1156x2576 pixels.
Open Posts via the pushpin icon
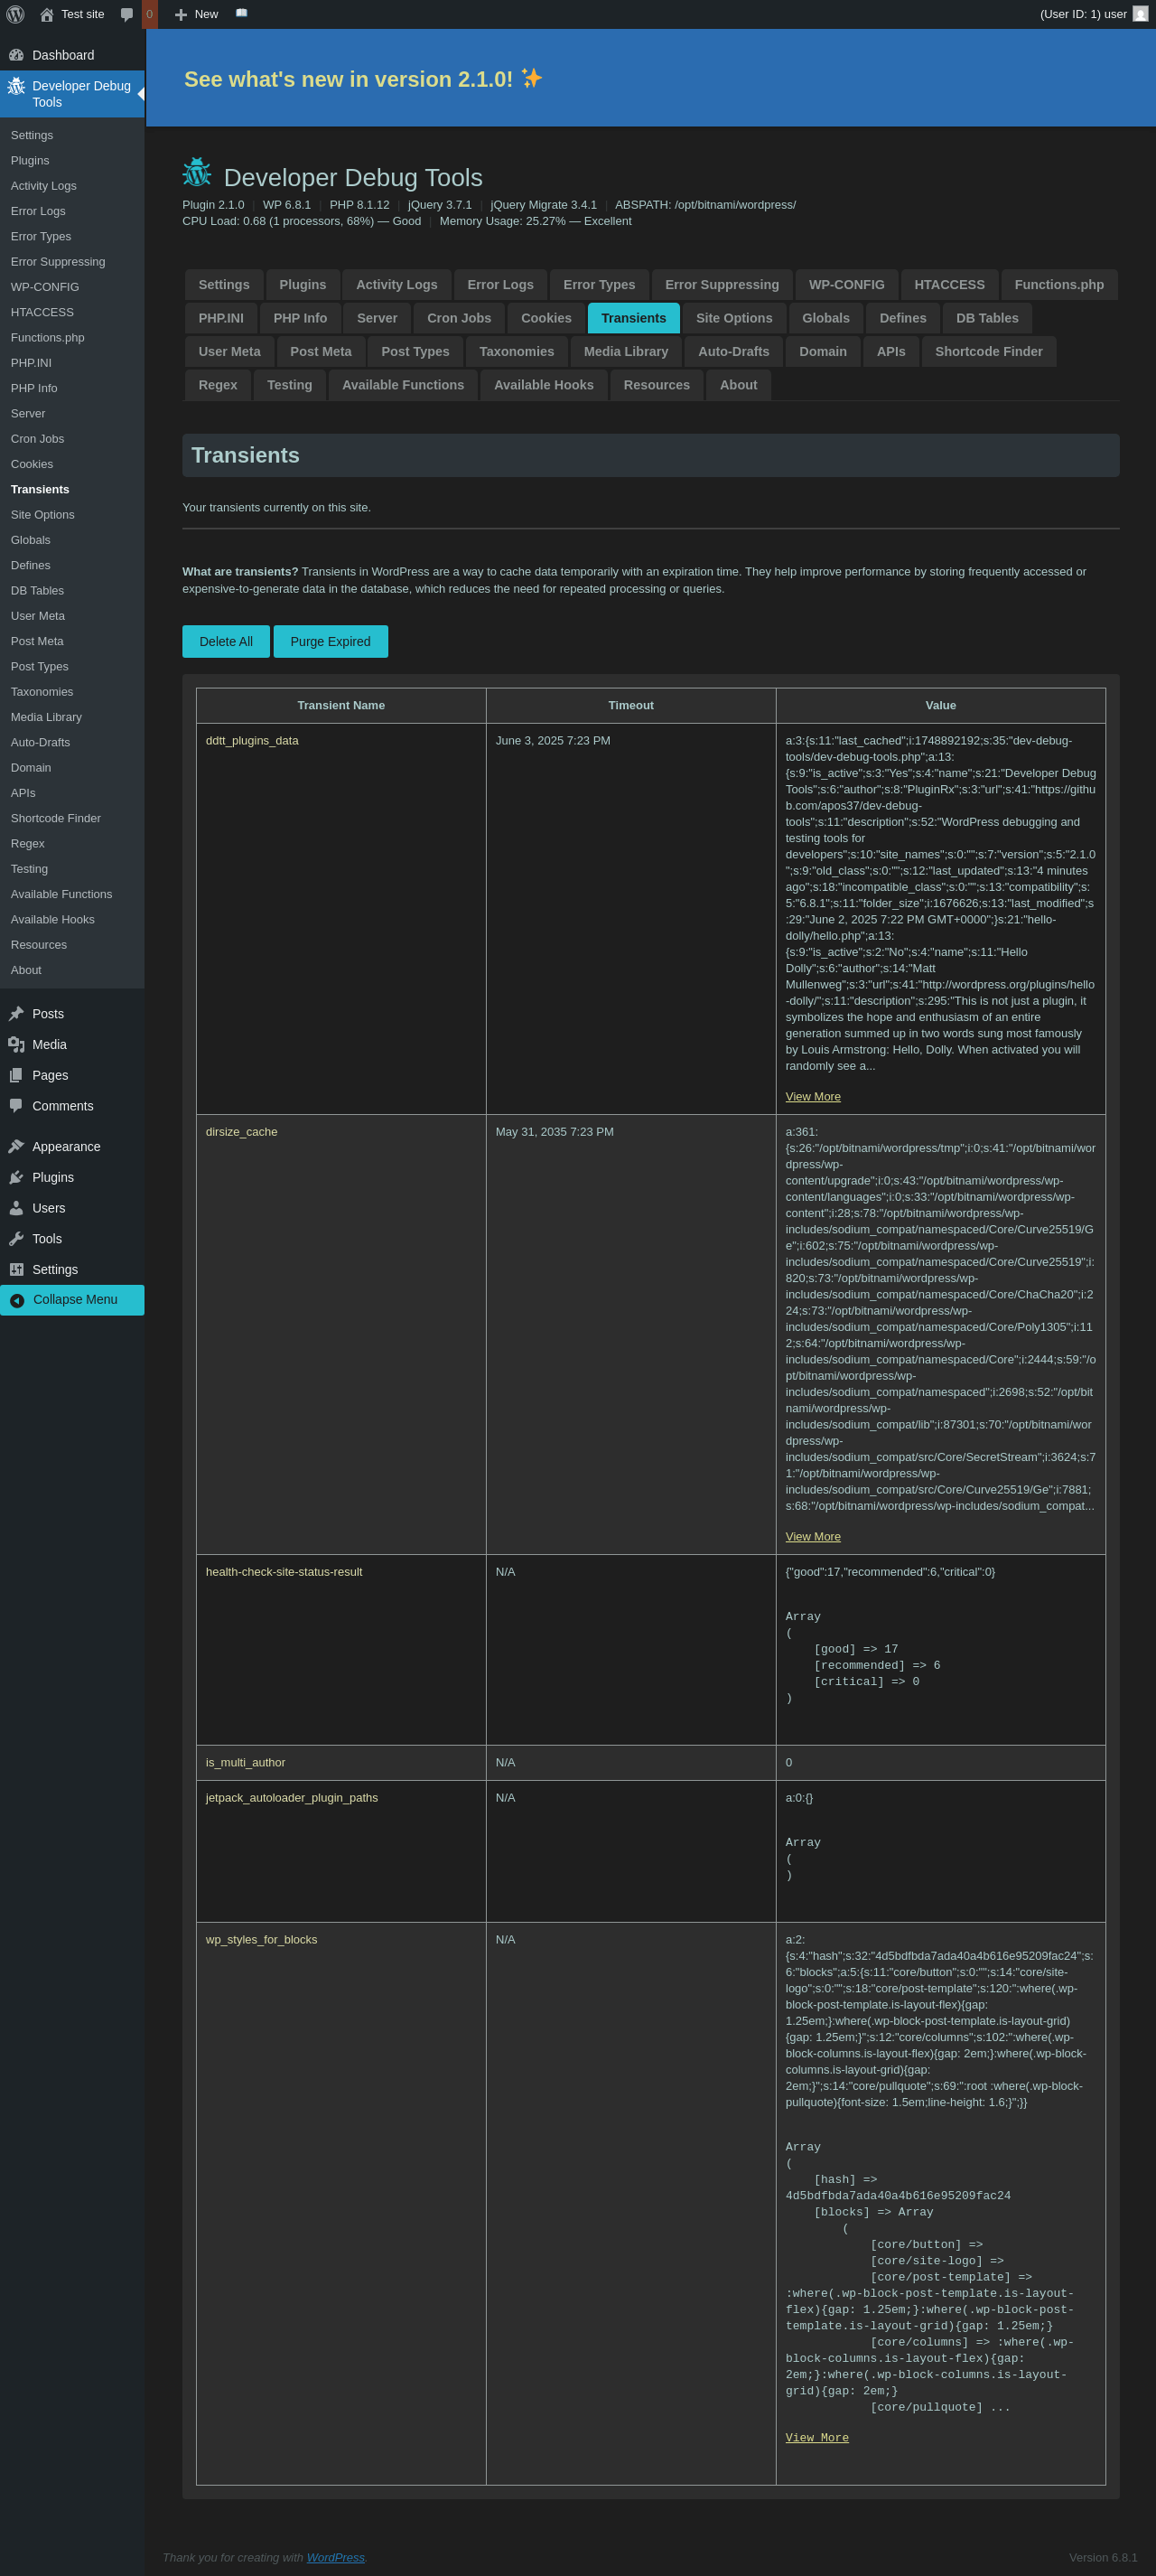coord(16,1014)
